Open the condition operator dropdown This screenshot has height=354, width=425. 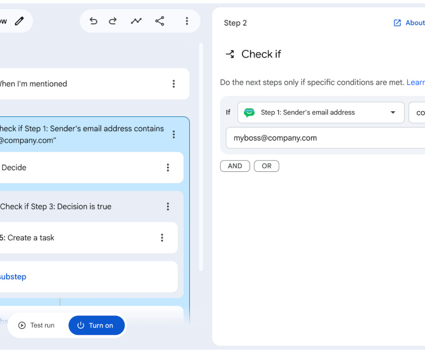click(417, 112)
